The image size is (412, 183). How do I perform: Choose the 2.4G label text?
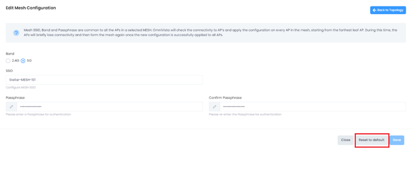pyautogui.click(x=15, y=61)
